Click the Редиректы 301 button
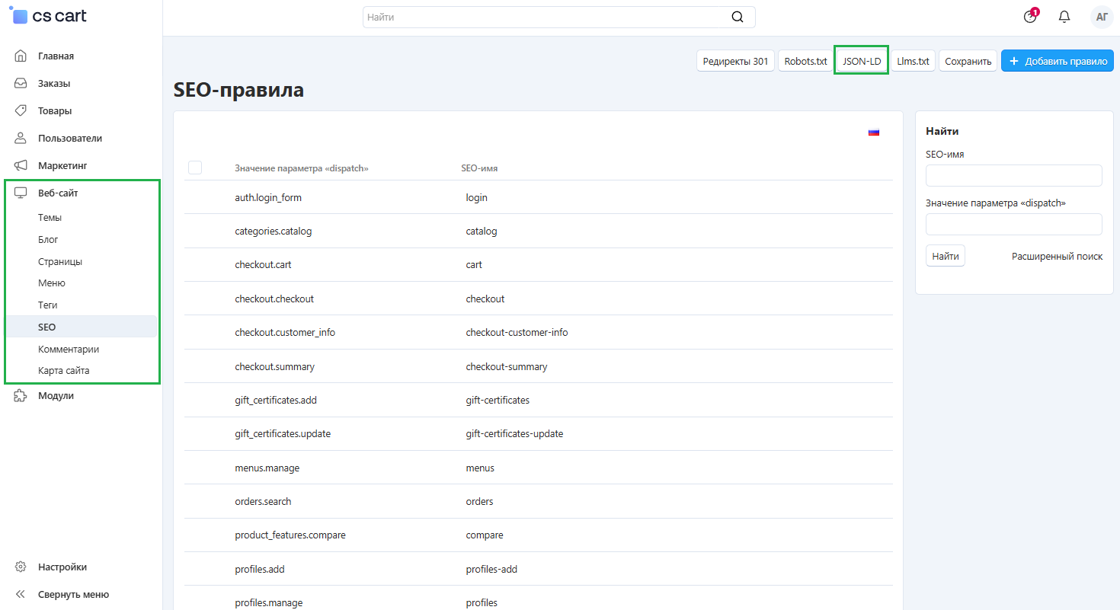The height and width of the screenshot is (610, 1120). coord(735,61)
